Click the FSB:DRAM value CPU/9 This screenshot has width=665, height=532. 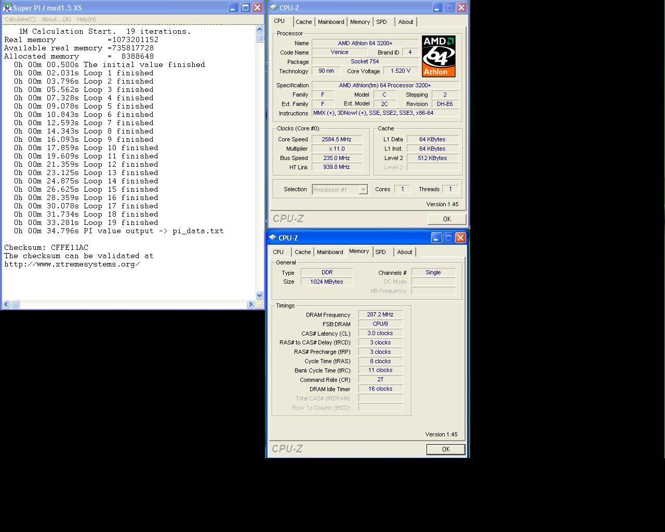pos(380,324)
